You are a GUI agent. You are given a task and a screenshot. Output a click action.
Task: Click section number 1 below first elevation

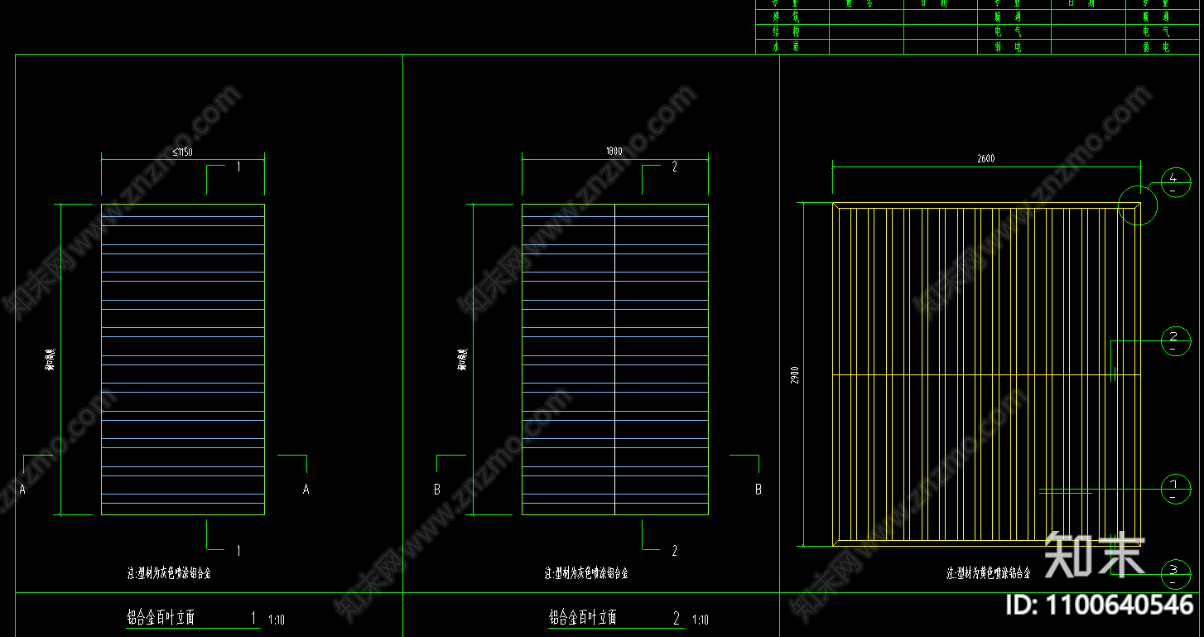coord(238,550)
